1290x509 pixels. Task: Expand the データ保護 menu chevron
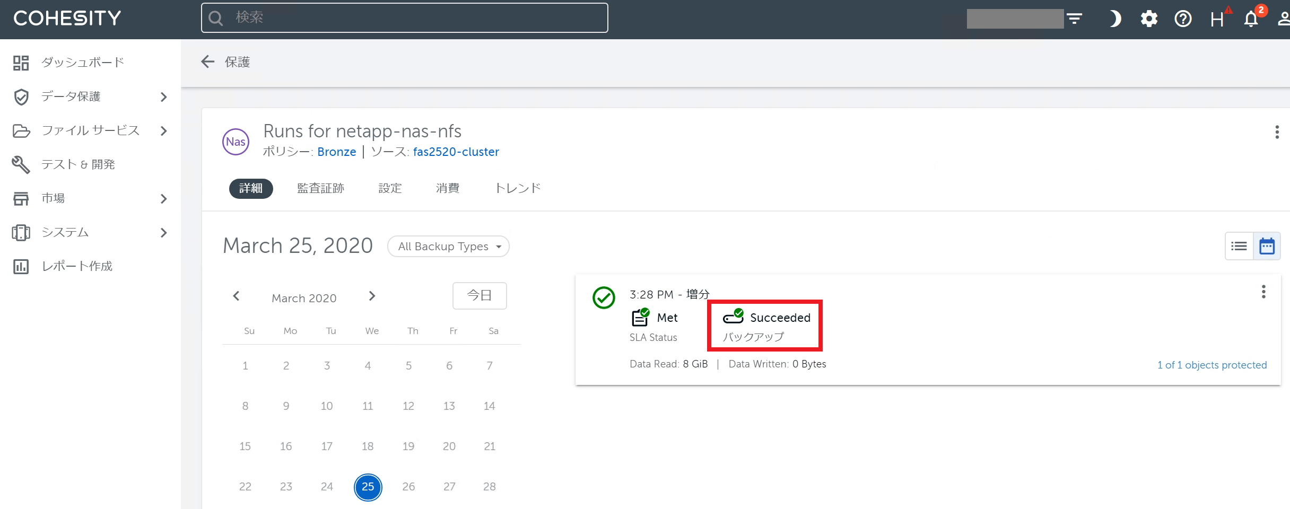click(163, 97)
